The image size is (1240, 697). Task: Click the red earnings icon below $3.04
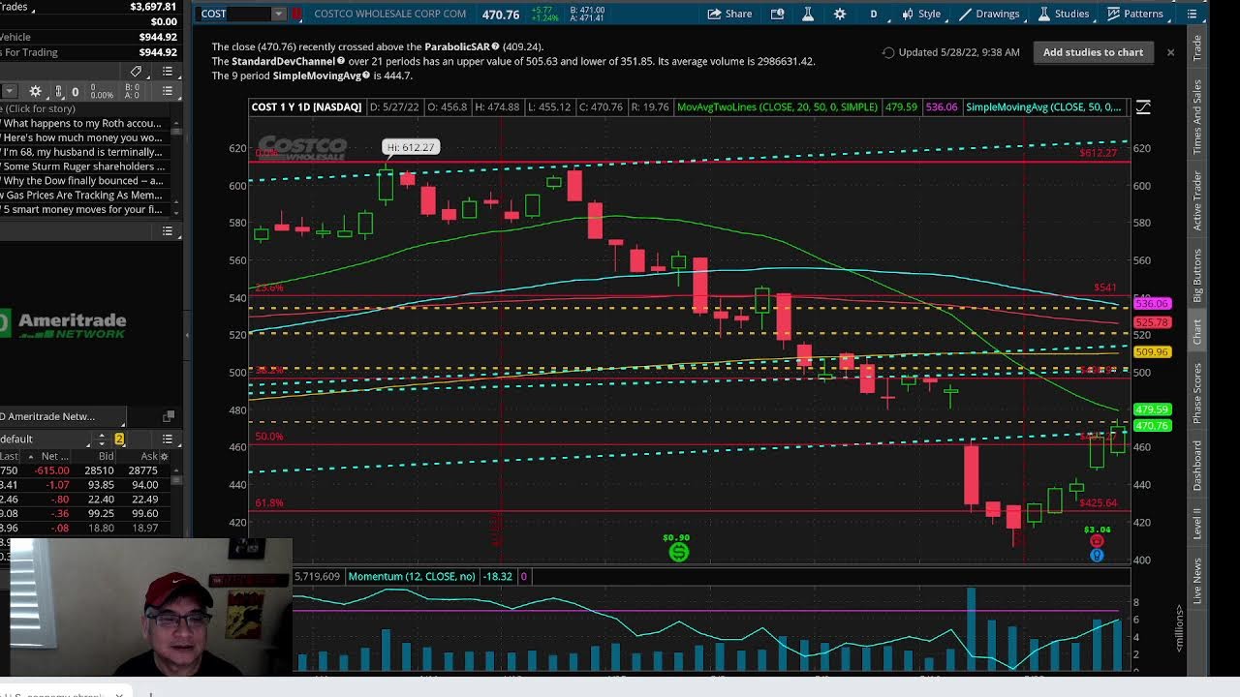[x=1097, y=541]
